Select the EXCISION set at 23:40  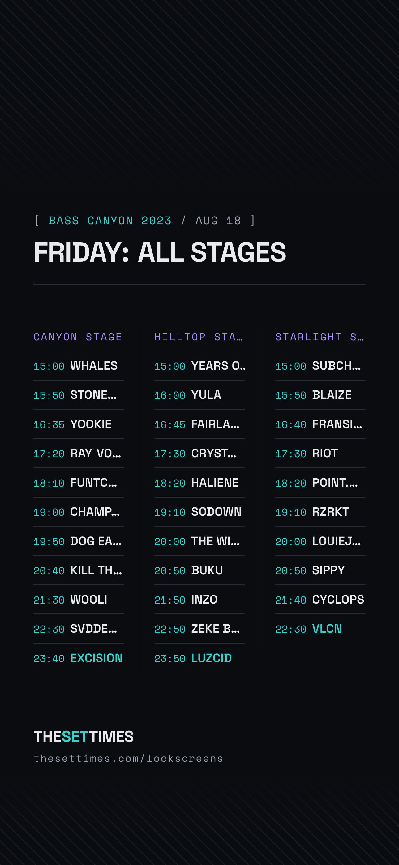tap(78, 658)
